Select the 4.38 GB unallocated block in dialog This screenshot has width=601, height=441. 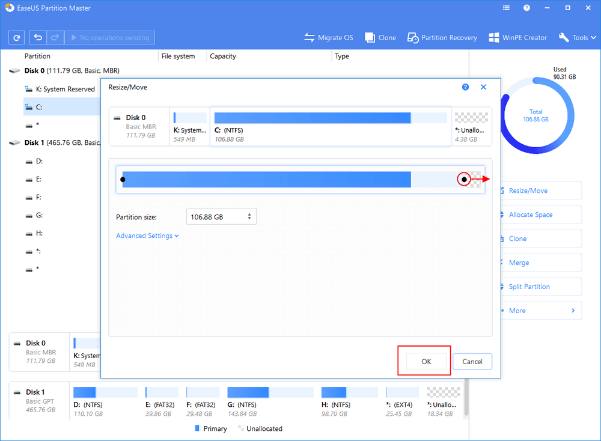471,127
